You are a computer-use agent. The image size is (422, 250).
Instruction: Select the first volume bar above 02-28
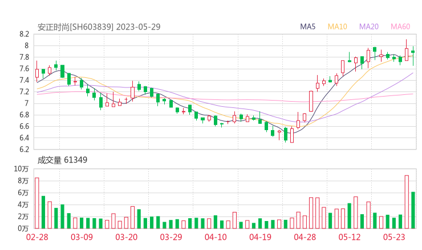click(x=37, y=203)
